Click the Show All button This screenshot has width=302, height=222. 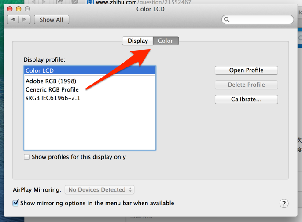coord(52,20)
